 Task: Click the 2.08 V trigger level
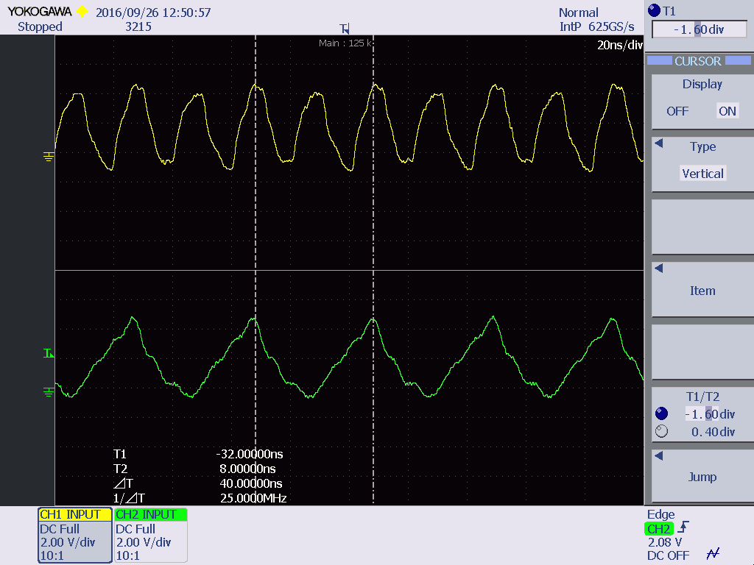665,542
